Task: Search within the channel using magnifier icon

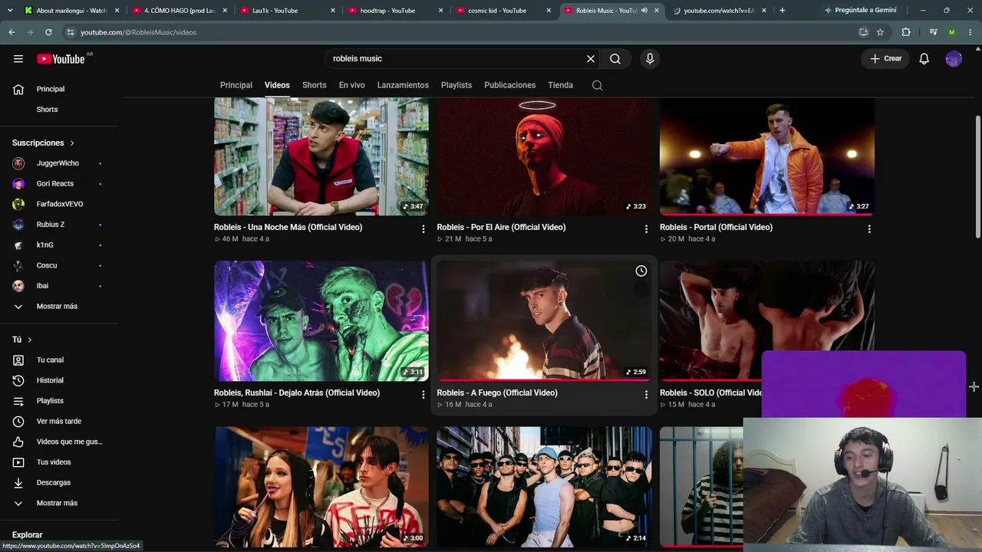Action: (597, 85)
